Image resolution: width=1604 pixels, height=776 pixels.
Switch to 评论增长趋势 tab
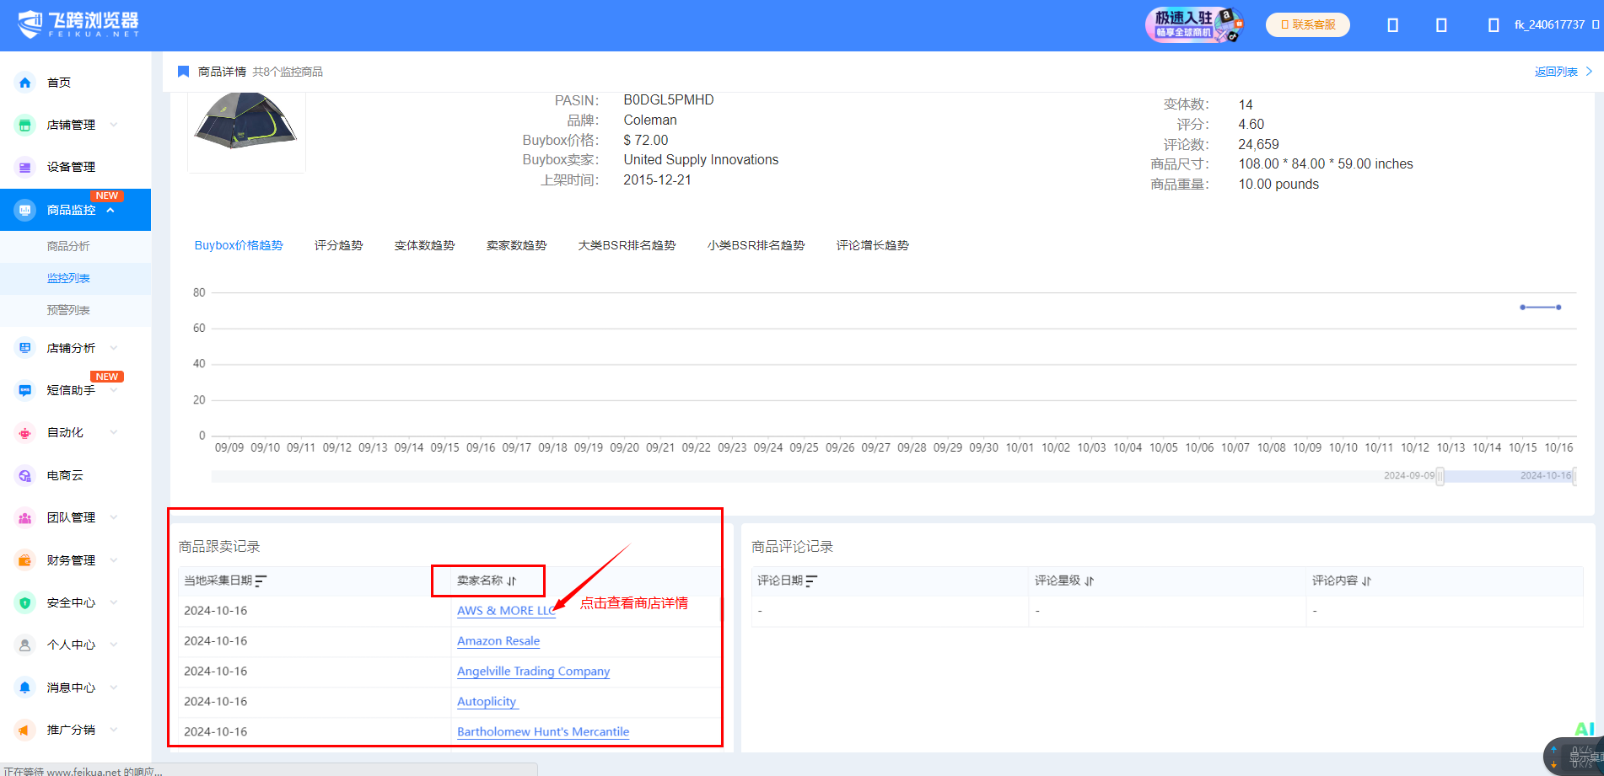(873, 245)
